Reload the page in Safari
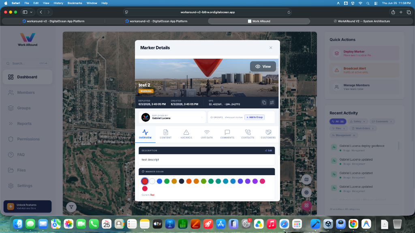The height and width of the screenshot is (233, 415). coord(289,12)
